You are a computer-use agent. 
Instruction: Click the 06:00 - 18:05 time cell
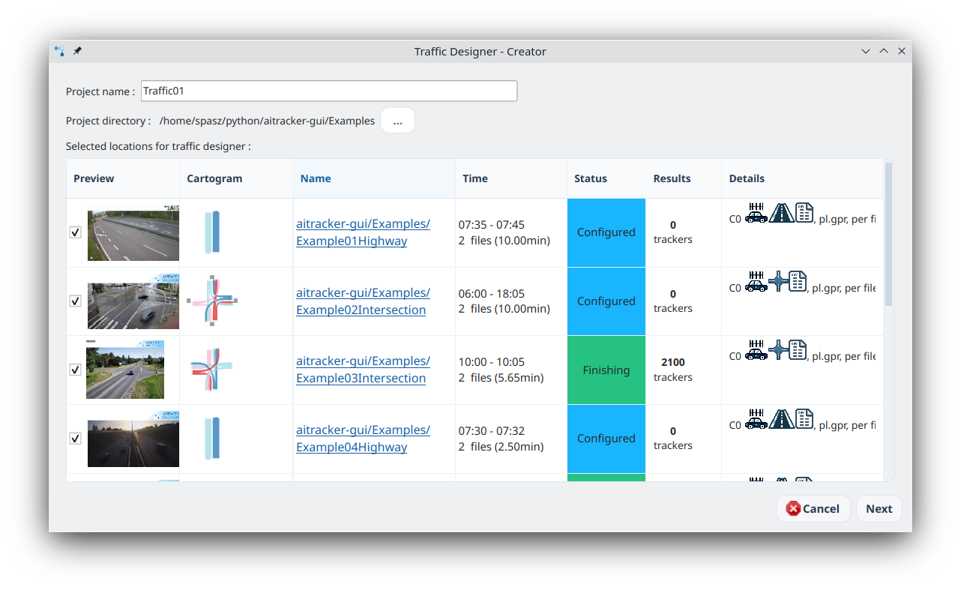click(x=511, y=301)
